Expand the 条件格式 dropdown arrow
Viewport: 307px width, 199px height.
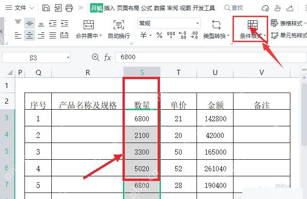pyautogui.click(x=265, y=36)
